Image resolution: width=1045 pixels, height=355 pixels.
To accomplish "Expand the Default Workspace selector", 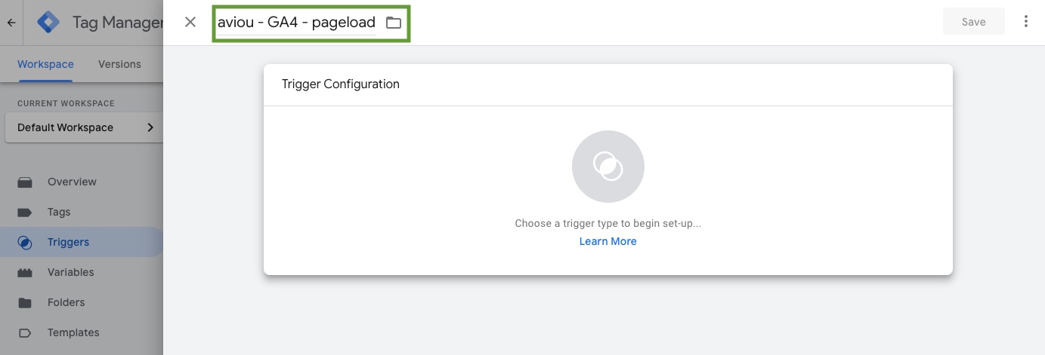I will (x=84, y=127).
